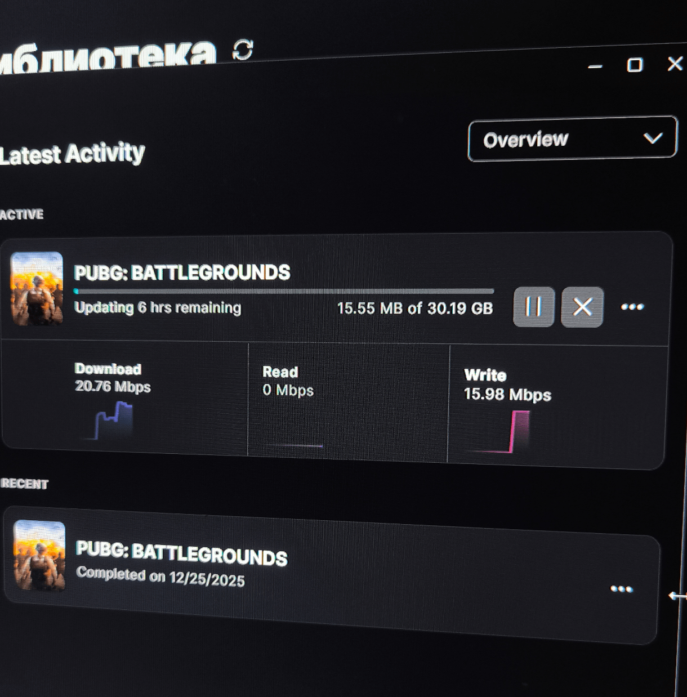687x697 pixels.
Task: Click the refresh icon beside the Библиотека heading
Action: click(243, 50)
